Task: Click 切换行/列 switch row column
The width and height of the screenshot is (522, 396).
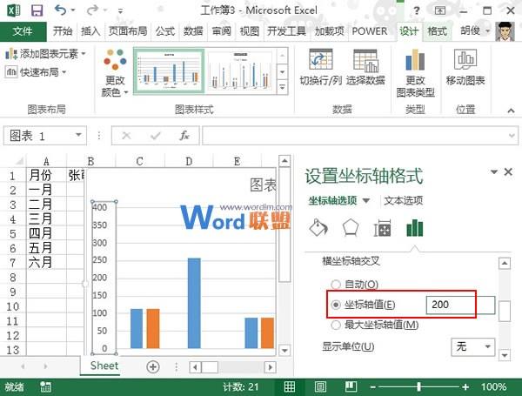Action: 320,67
